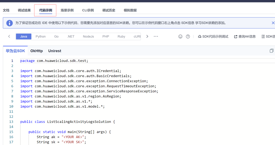Screen dimensions: 275x145
Task: Click the main method declaration line
Action: (70, 132)
